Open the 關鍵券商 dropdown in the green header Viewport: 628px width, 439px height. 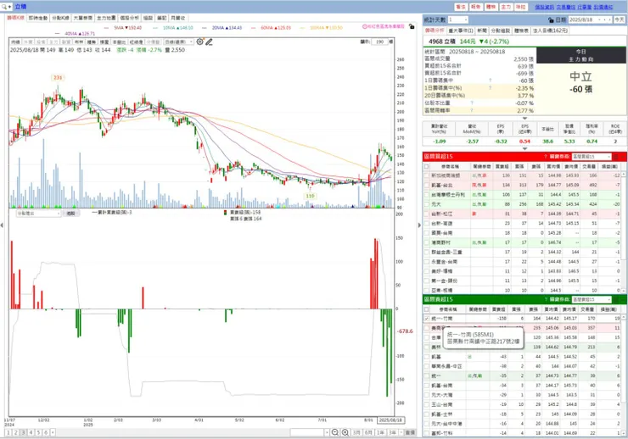(592, 299)
